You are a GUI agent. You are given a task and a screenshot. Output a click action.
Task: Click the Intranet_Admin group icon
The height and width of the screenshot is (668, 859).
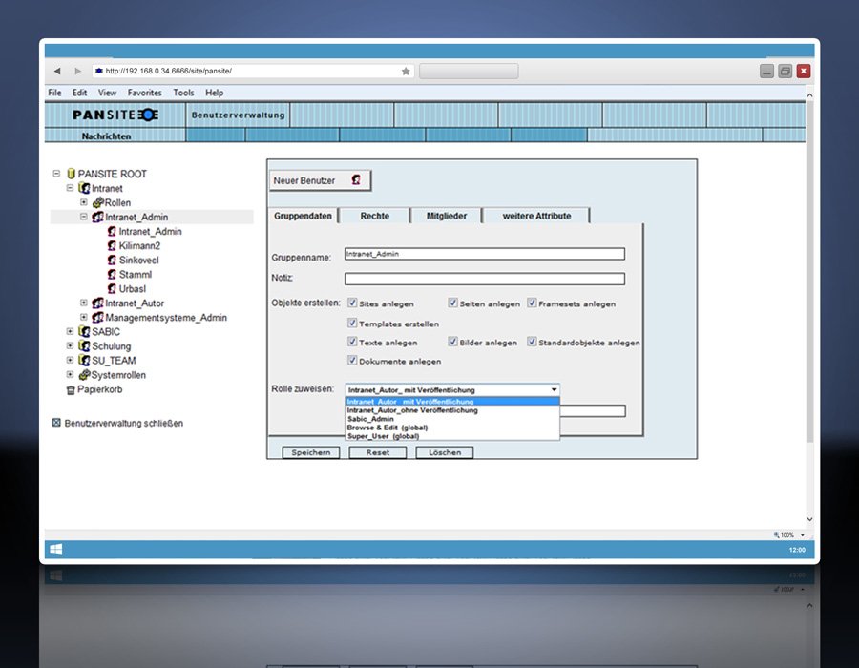(x=97, y=217)
